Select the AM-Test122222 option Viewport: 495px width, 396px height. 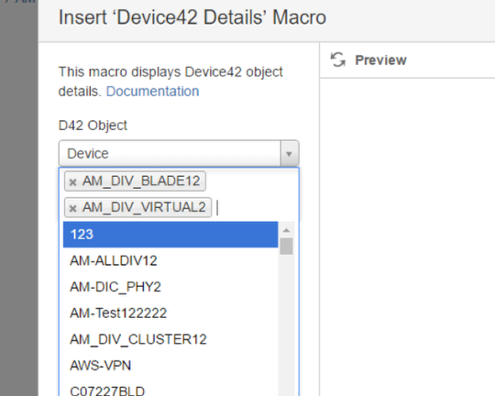pos(170,313)
